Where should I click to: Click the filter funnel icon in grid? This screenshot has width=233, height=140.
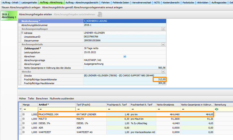[20, 109]
